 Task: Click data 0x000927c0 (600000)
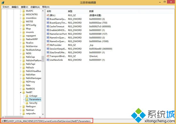point(100,26)
